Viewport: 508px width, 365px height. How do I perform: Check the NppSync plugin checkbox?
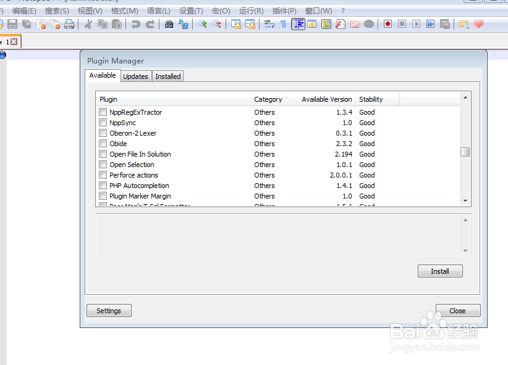(x=103, y=123)
